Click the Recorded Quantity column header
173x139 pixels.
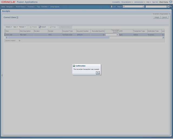coord(98,31)
